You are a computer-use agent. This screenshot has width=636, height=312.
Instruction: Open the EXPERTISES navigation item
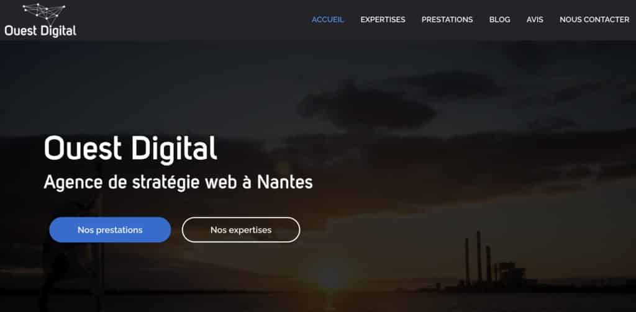(x=383, y=19)
